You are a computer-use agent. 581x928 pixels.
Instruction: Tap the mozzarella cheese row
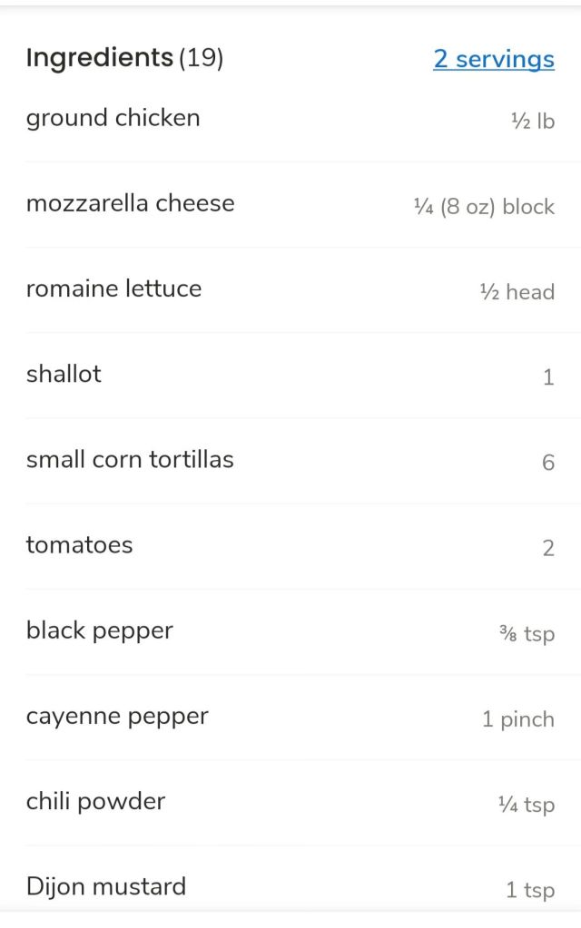point(131,203)
